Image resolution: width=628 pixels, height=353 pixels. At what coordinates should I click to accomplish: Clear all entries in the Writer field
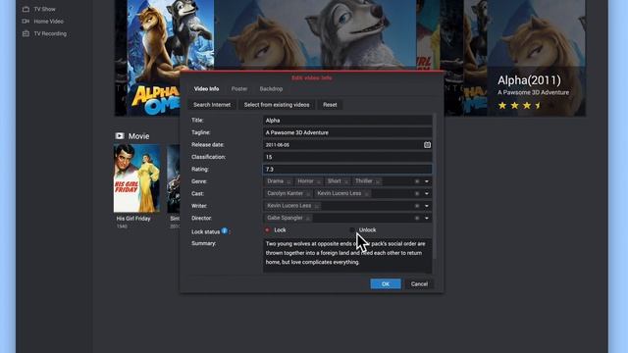417,206
